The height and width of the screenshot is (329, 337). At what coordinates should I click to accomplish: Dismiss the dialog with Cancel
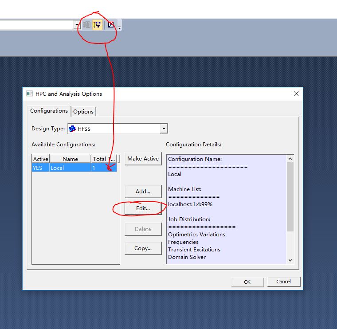pos(283,282)
